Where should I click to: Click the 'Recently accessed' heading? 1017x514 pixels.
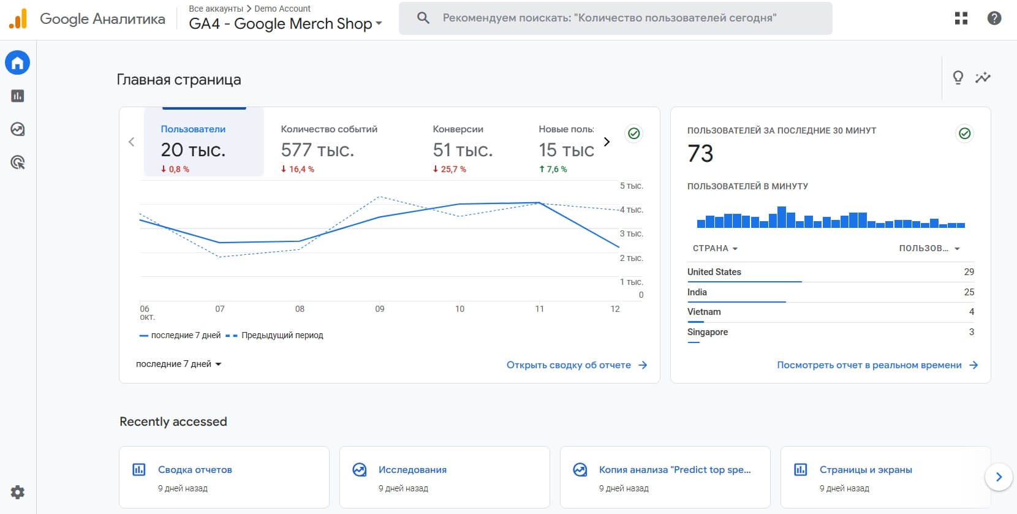pyautogui.click(x=173, y=421)
